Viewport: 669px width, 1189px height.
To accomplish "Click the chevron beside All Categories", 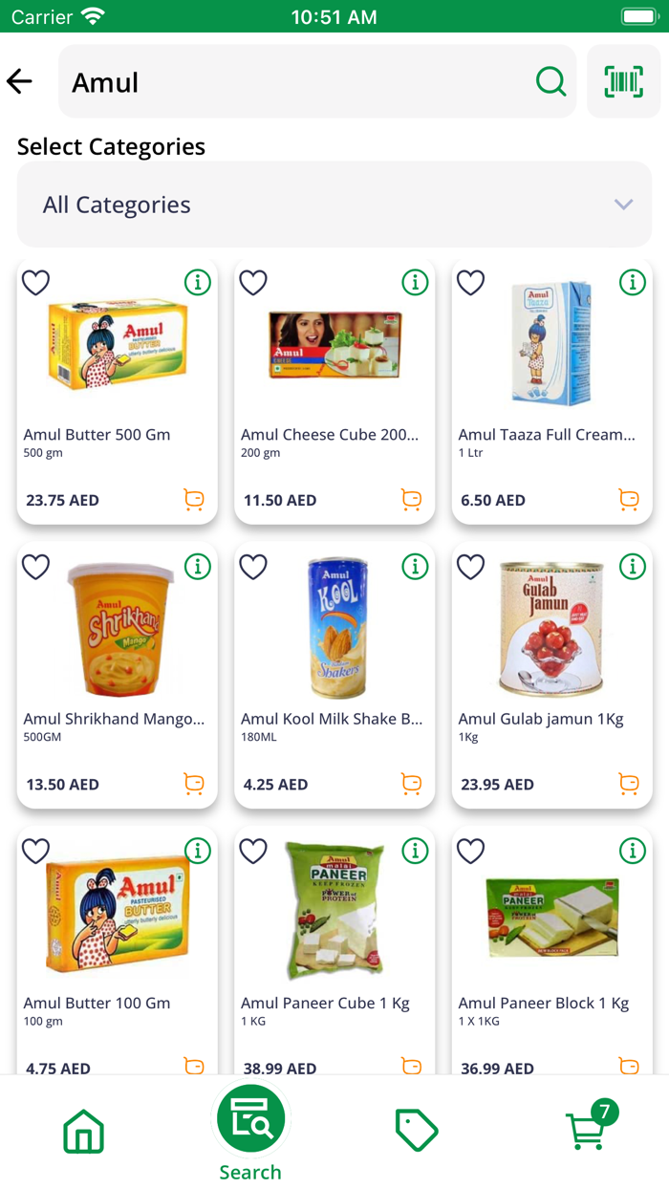I will click(x=623, y=204).
